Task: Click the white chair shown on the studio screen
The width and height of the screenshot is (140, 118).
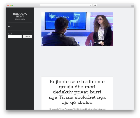Action: [x=75, y=20]
